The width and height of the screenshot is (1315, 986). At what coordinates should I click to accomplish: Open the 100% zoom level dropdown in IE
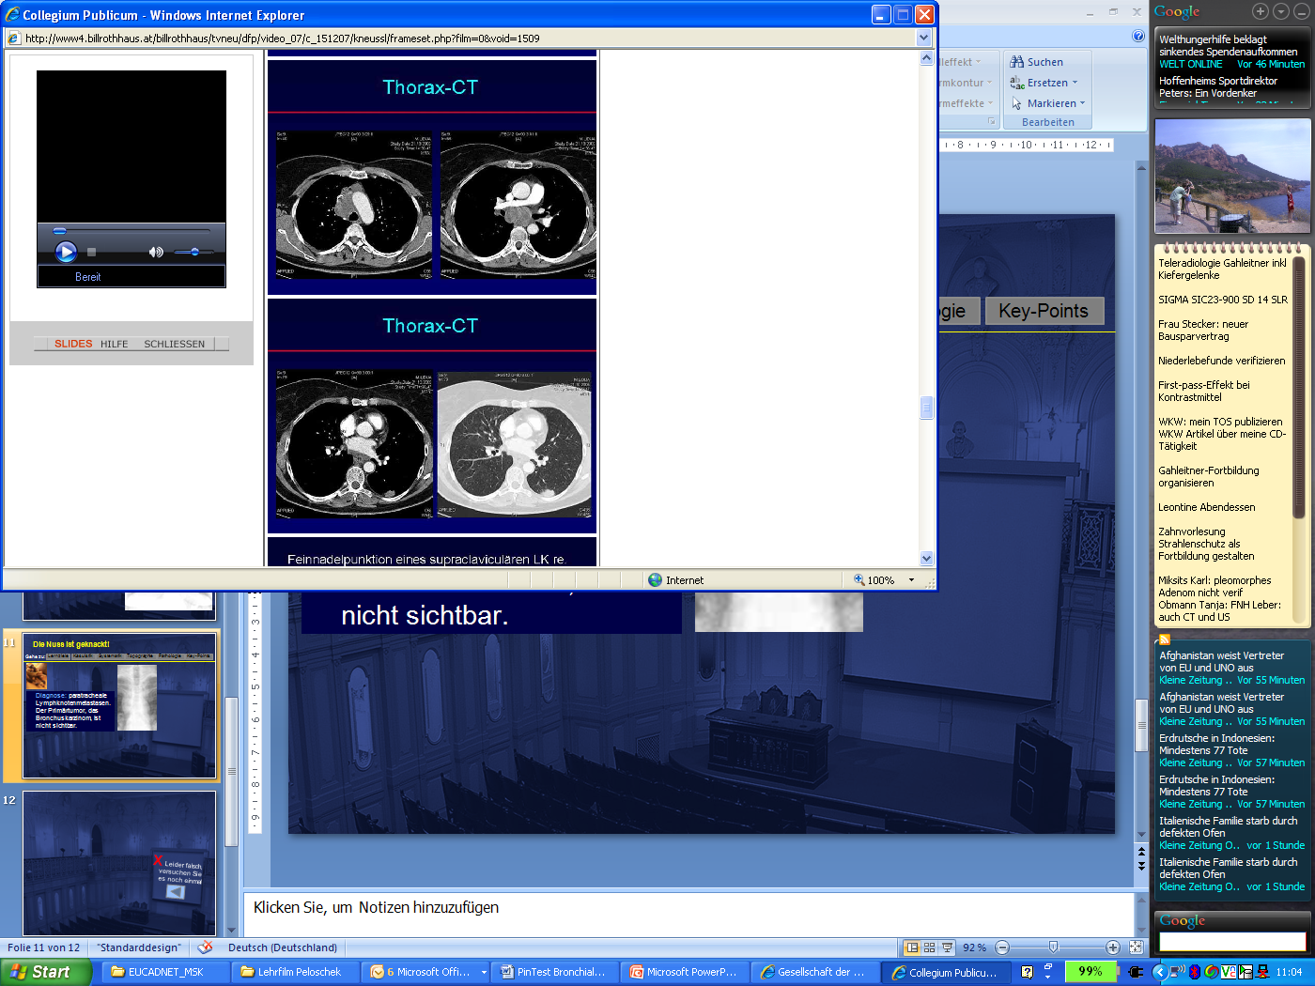click(911, 580)
